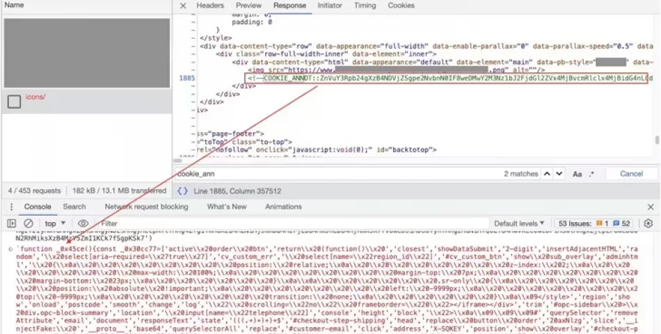Image resolution: width=661 pixels, height=334 pixels.
Task: Click the 2 matches result count
Action: [x=520, y=174]
